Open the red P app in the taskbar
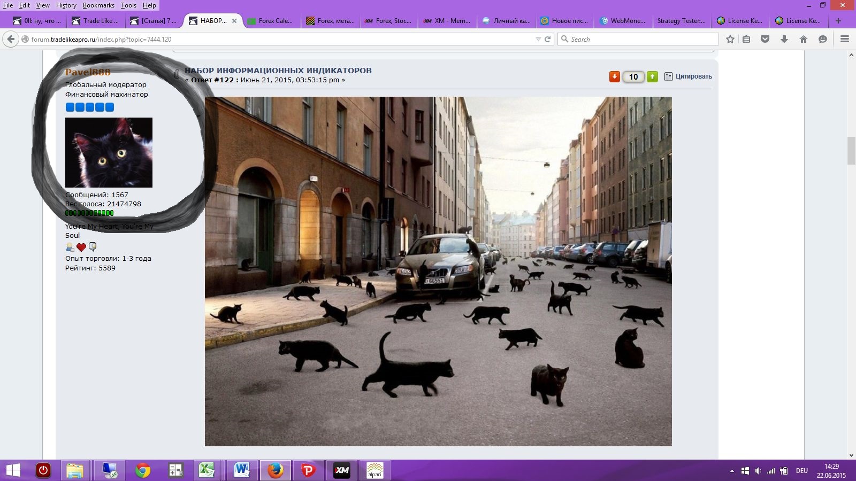 [x=309, y=470]
